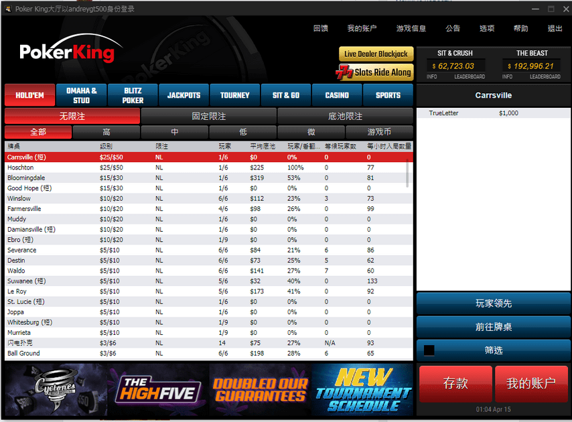Filter stakes by 低

point(243,132)
